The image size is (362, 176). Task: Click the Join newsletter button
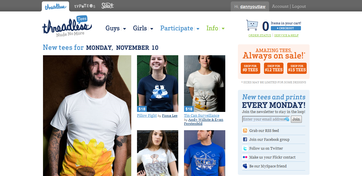tap(296, 119)
